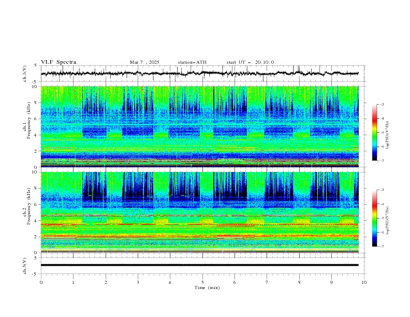This screenshot has height=317, width=410.
Task: Click the time axis tick label "3"
Action: coord(138,282)
